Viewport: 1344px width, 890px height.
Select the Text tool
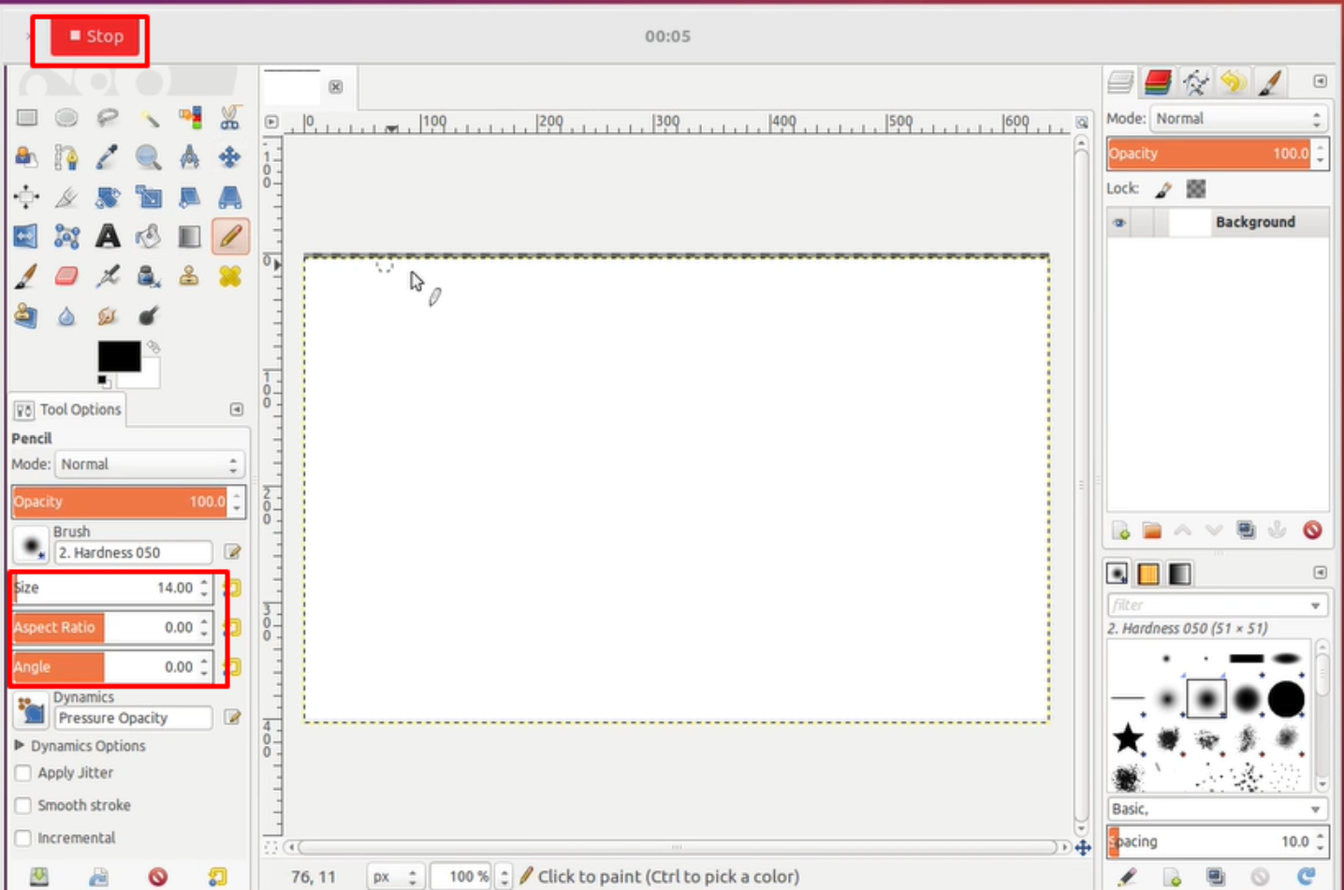pos(108,236)
